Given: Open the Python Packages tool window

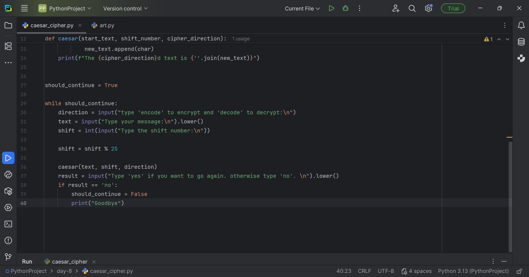Looking at the screenshot, I should (x=8, y=191).
